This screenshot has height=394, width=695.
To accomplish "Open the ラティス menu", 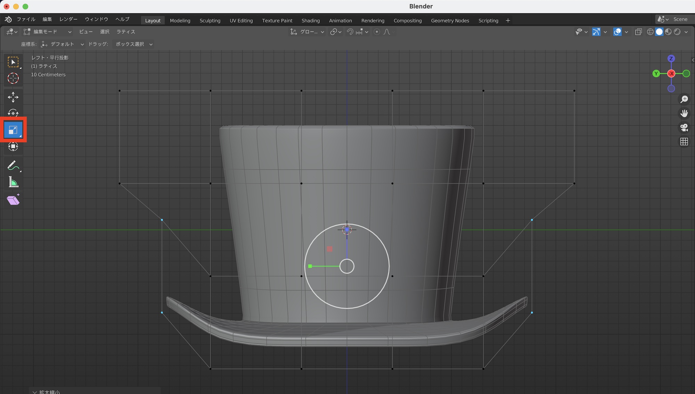I will click(125, 32).
